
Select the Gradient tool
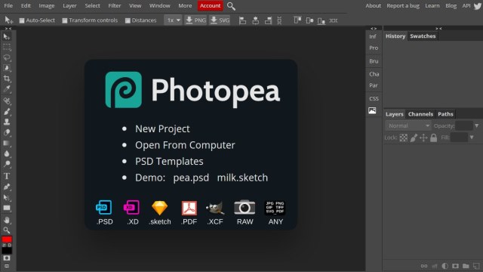(7, 143)
